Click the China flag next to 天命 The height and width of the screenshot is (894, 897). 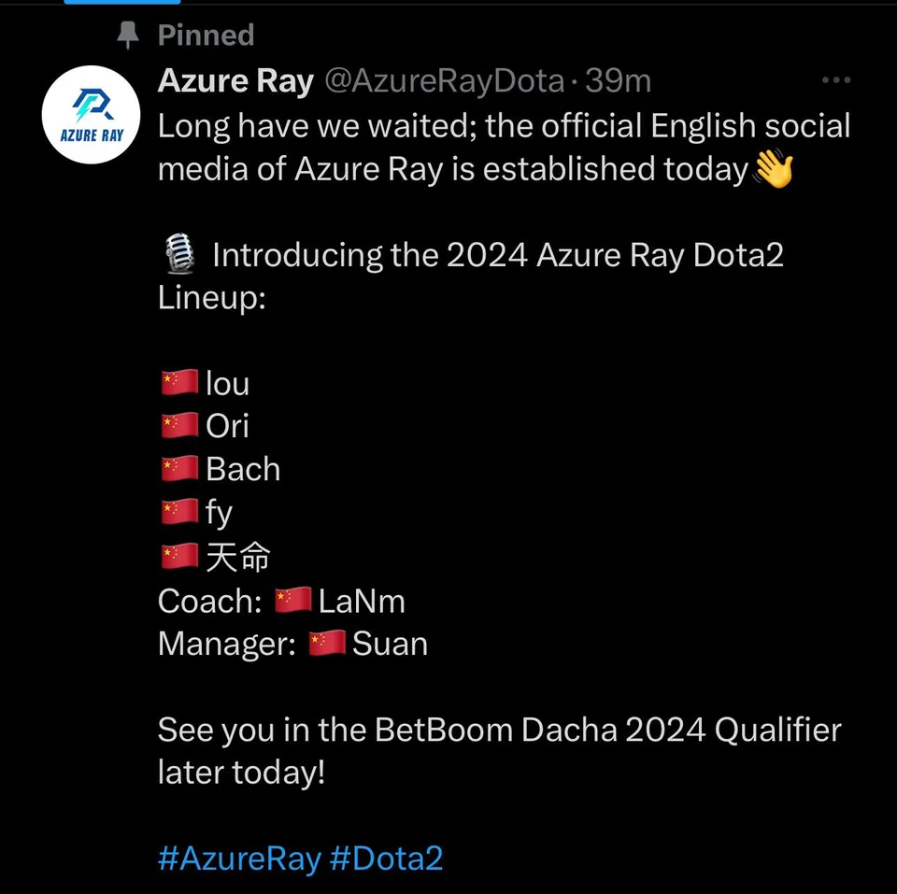178,554
